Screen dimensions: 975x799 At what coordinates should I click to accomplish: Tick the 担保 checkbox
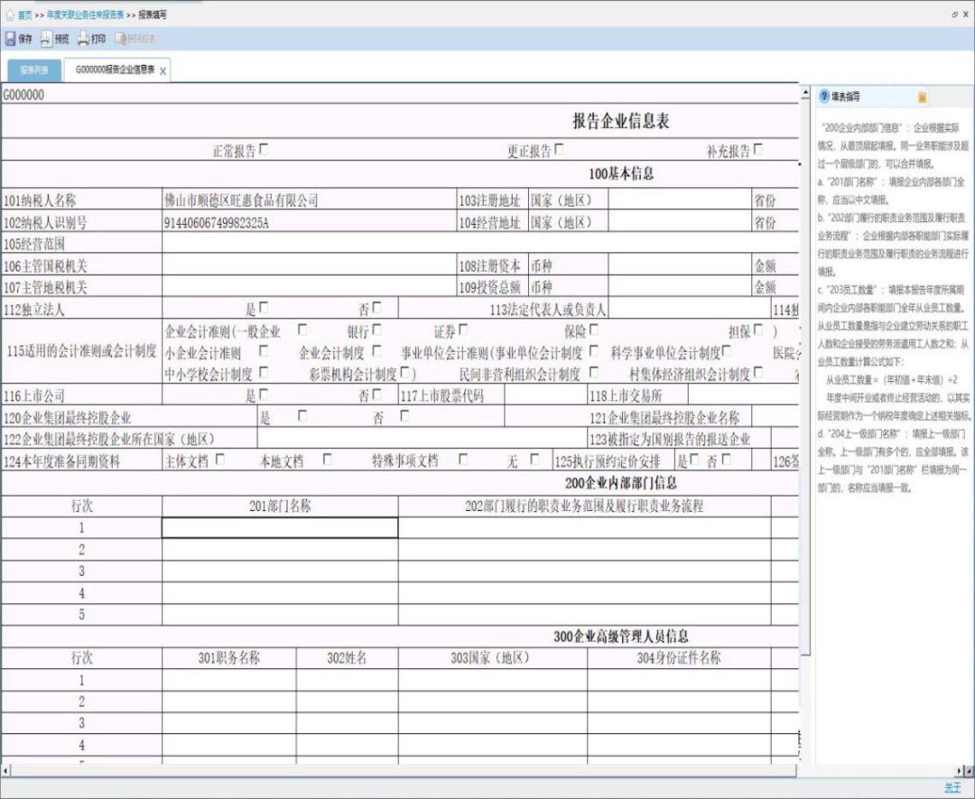(758, 330)
